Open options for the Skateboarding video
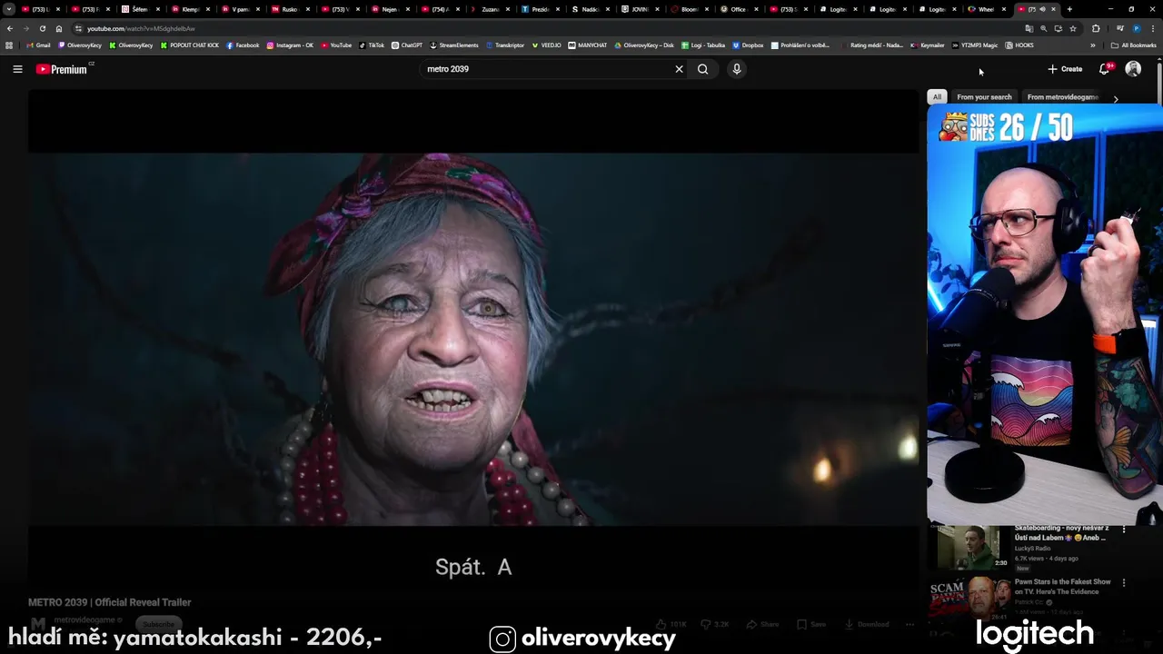The width and height of the screenshot is (1163, 654). coord(1124,530)
